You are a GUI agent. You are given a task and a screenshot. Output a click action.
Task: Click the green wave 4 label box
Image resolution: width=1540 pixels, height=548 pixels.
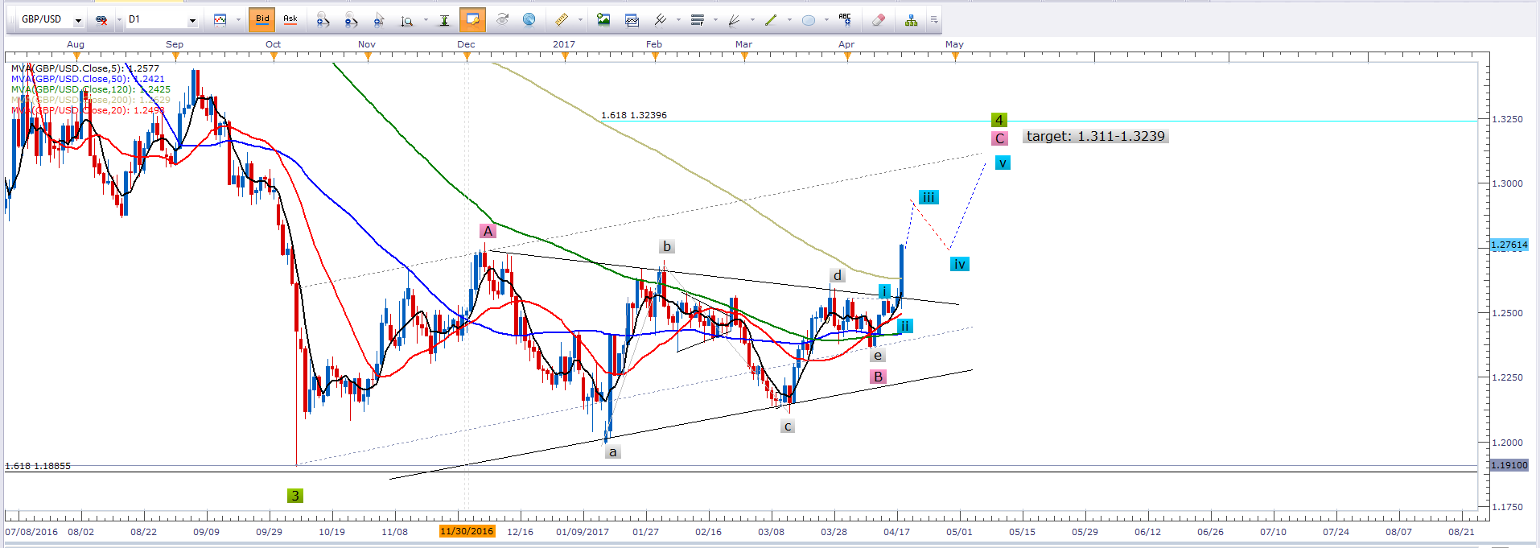pyautogui.click(x=999, y=120)
